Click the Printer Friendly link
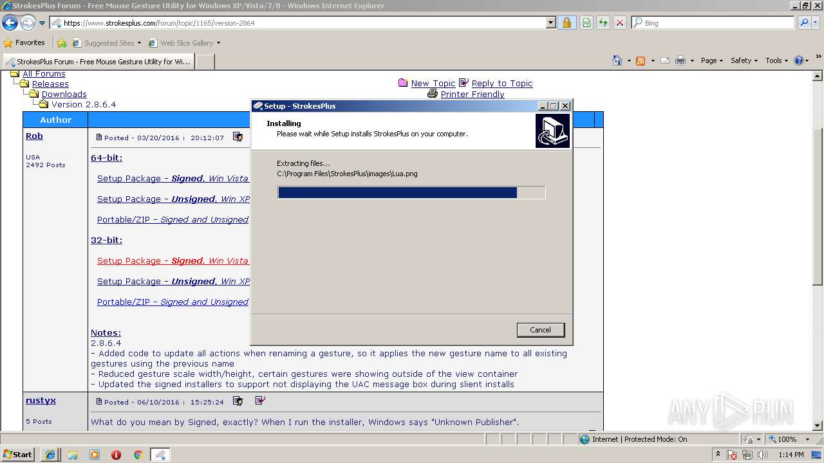The image size is (824, 463). [473, 94]
